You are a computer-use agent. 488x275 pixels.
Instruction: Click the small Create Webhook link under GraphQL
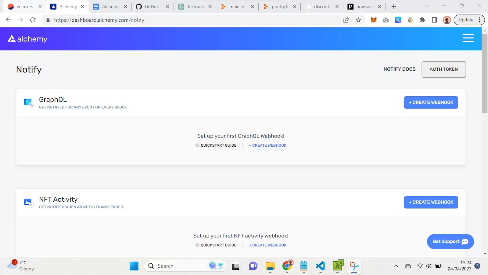coord(267,145)
